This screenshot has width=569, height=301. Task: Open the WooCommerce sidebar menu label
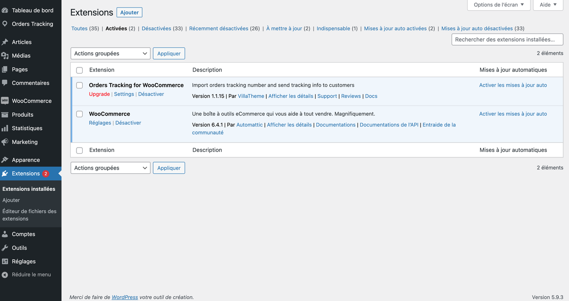coord(32,101)
